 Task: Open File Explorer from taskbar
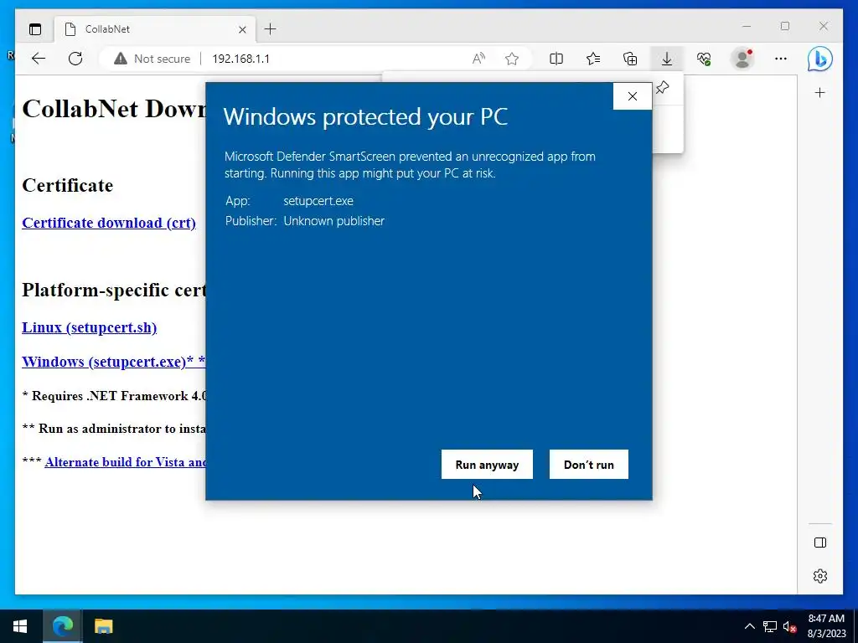[x=103, y=626]
